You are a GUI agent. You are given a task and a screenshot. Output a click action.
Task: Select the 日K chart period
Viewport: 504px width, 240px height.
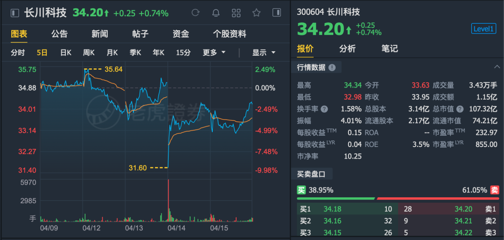coord(66,53)
